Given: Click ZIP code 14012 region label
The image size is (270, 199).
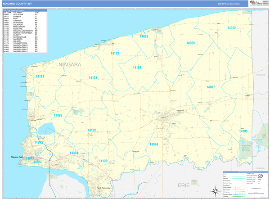Looking at the screenshot, I should point(231,28).
